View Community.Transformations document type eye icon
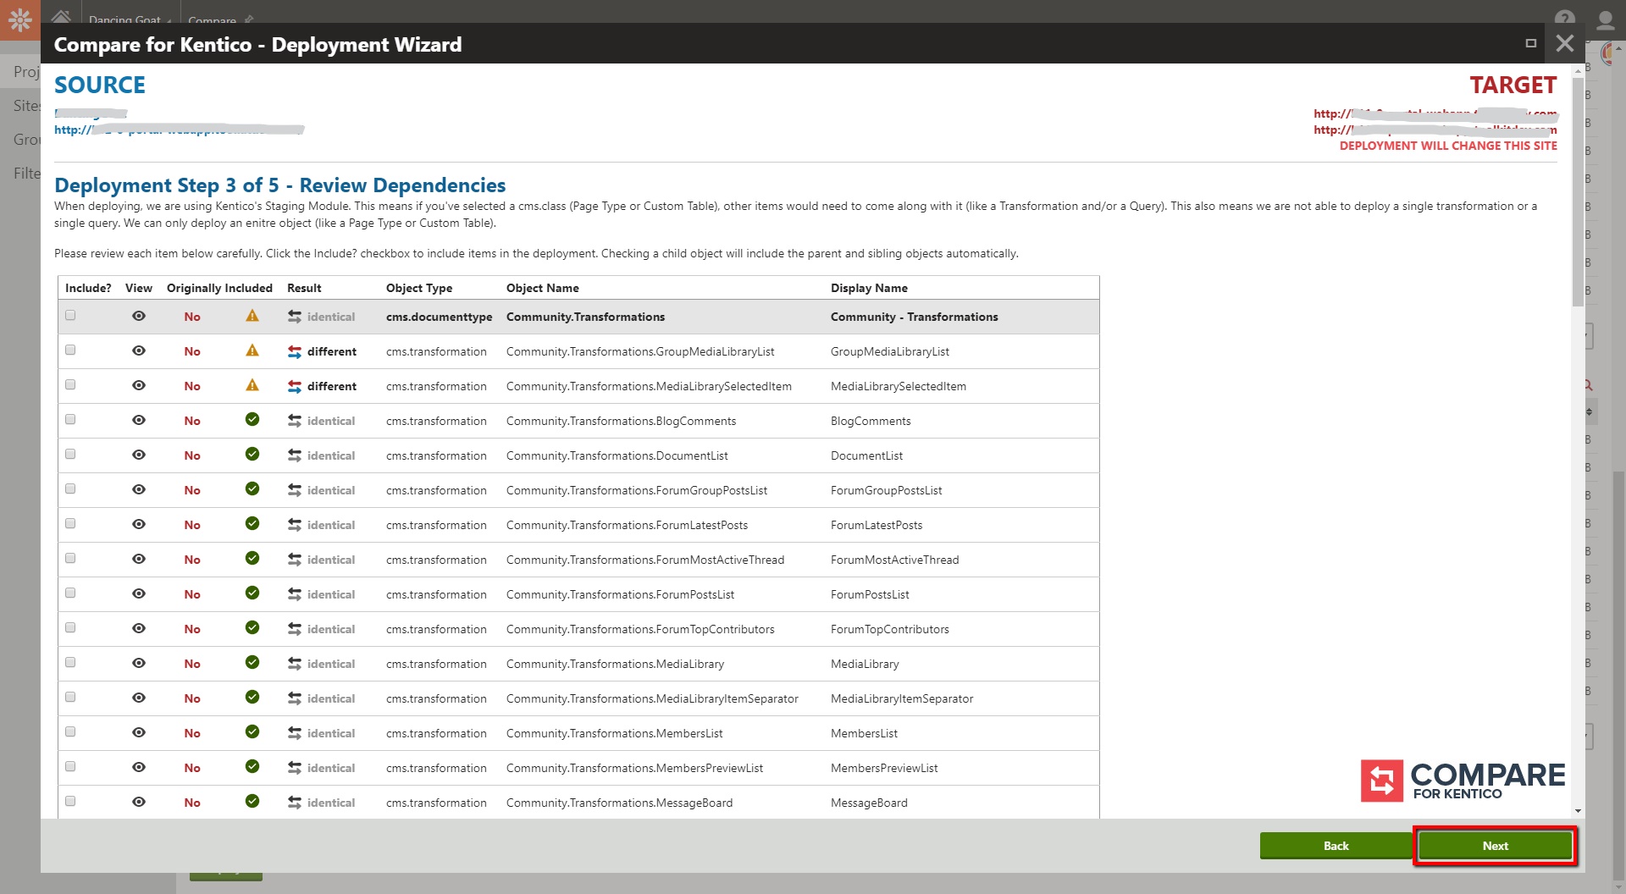 click(x=139, y=316)
